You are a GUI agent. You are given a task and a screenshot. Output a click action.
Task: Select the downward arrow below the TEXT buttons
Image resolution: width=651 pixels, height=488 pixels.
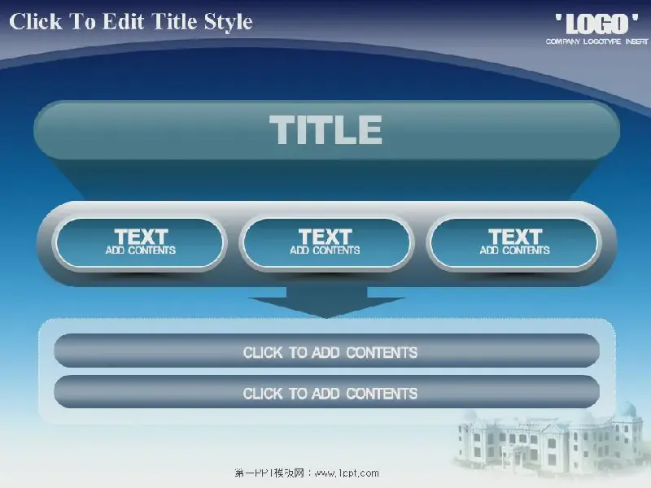pos(326,305)
